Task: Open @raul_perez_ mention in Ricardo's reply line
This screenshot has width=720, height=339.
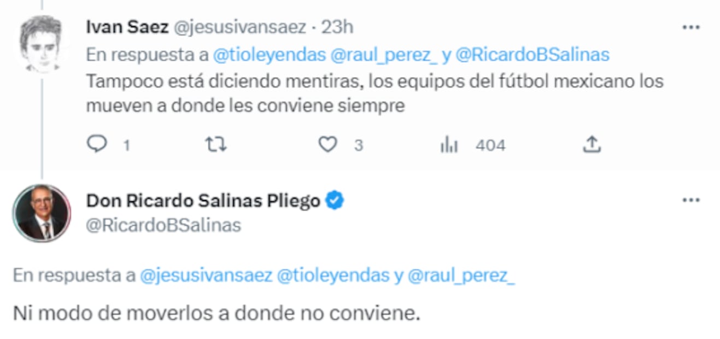Action: point(461,276)
